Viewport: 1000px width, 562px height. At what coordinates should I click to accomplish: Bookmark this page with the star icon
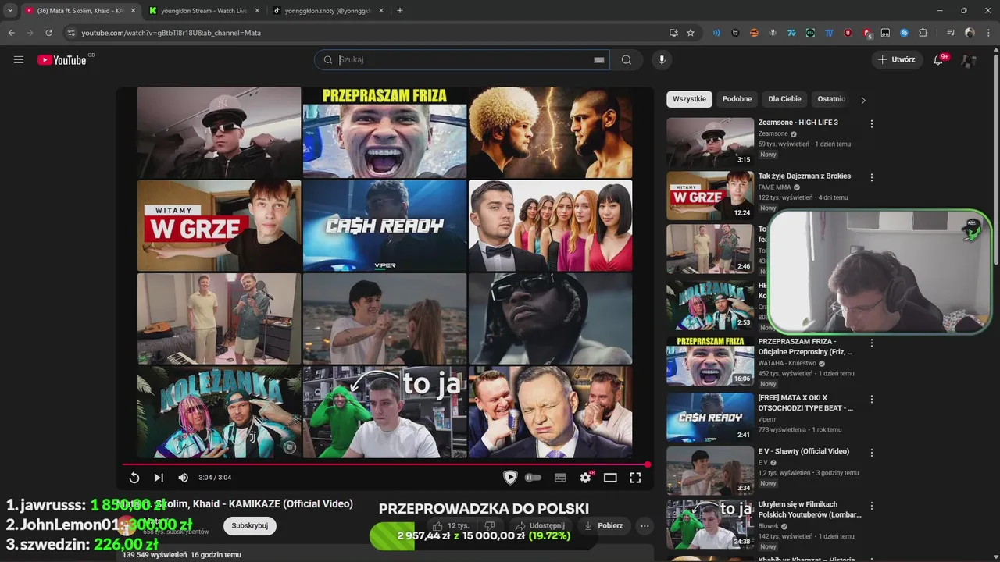691,33
